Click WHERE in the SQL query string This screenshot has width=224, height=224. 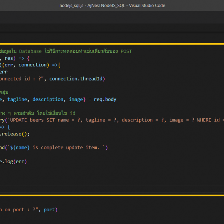click(205, 120)
